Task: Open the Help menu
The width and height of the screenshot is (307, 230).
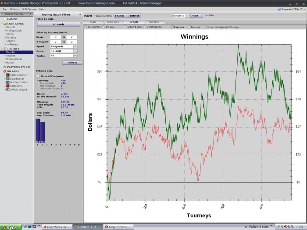Action: tap(42, 9)
